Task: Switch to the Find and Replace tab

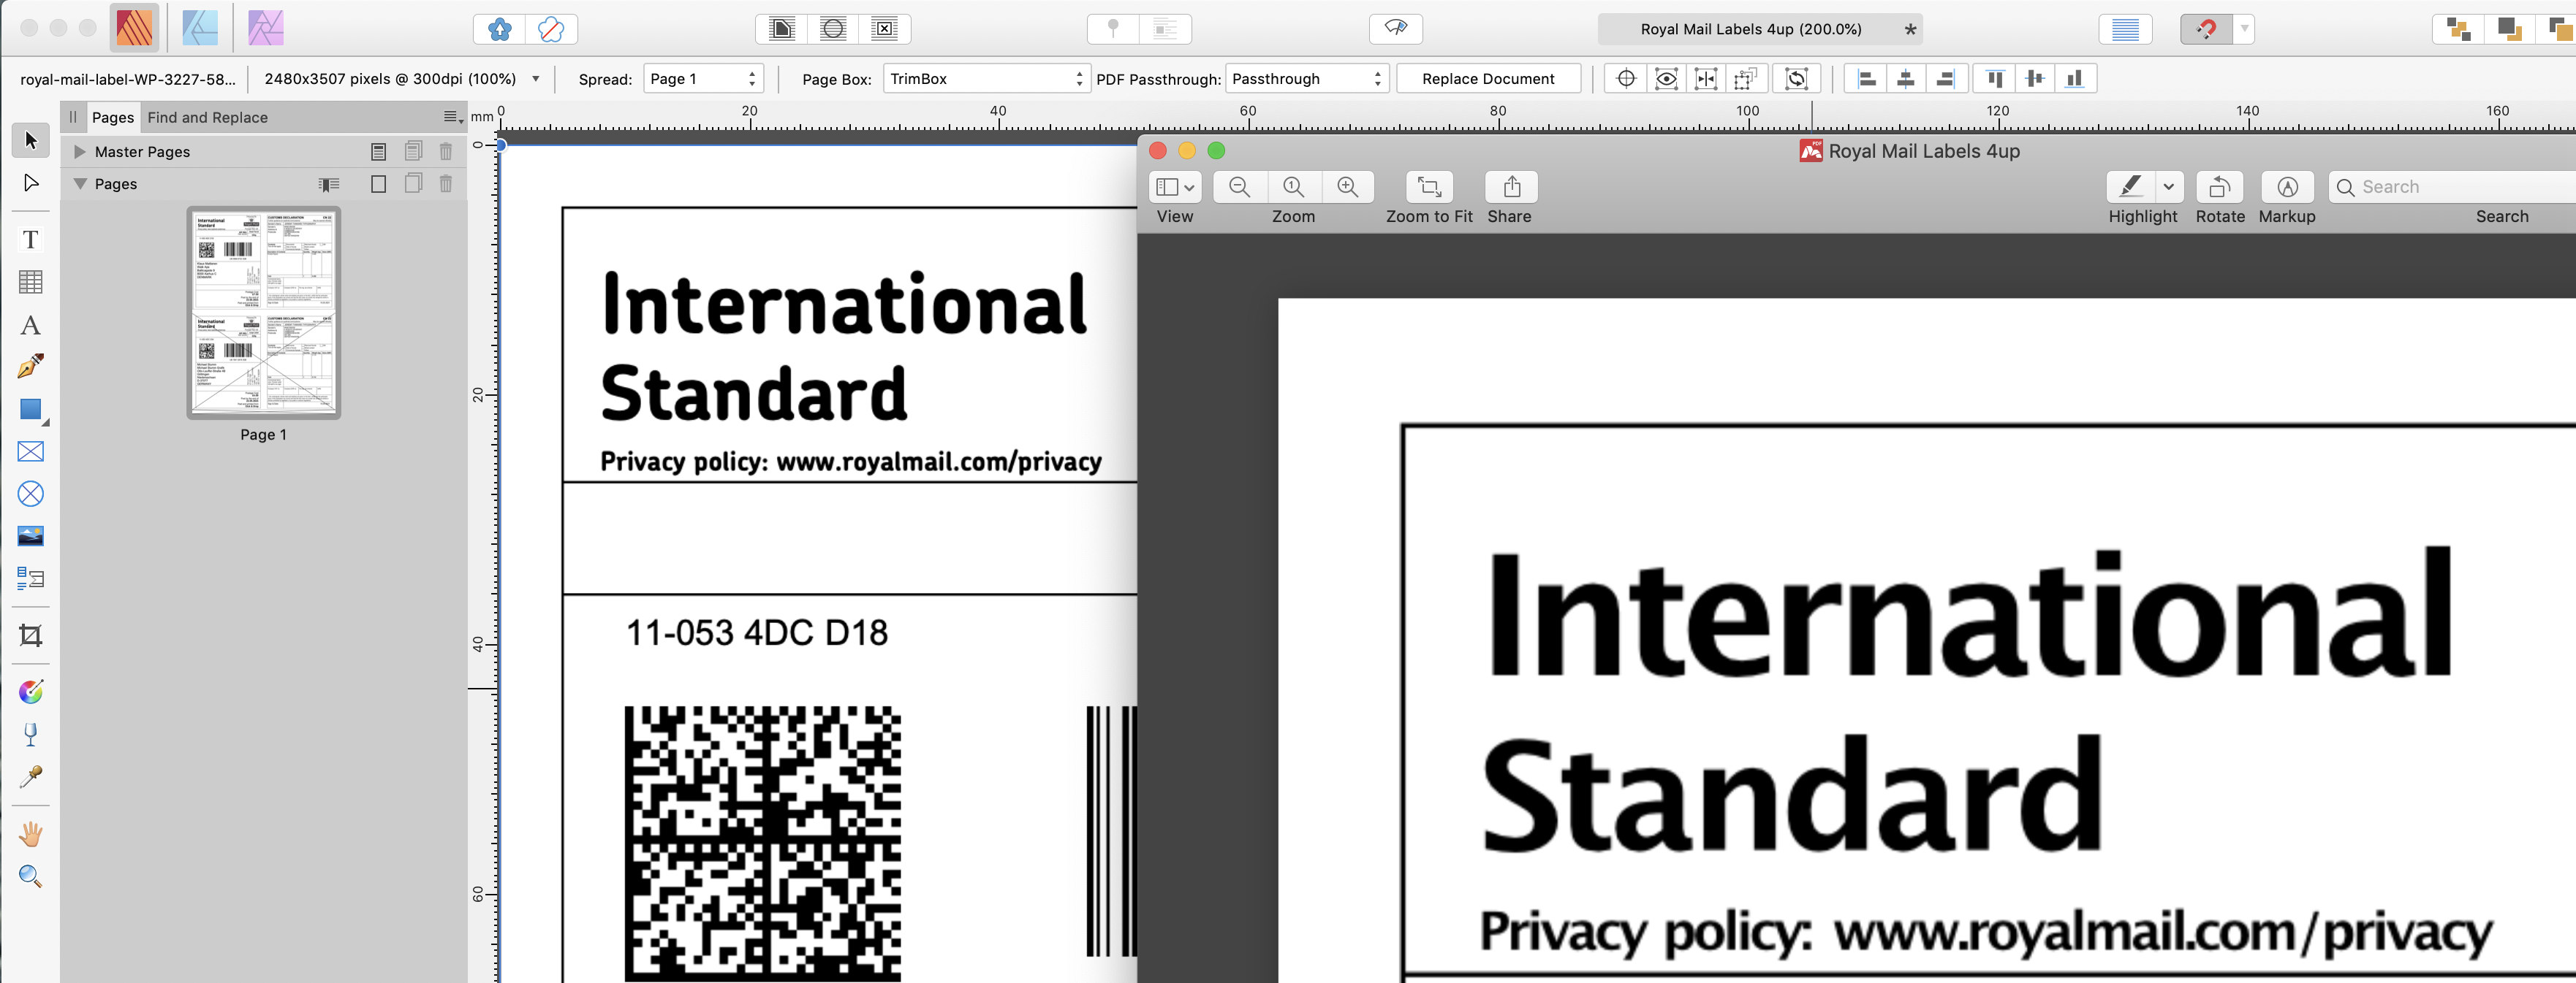Action: click(x=207, y=117)
